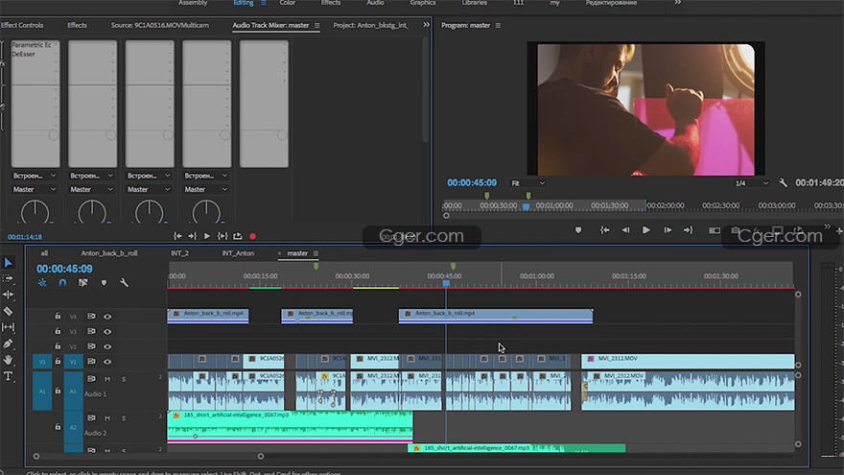The image size is (844, 475).
Task: Toggle Snap in timeline
Action: point(62,283)
